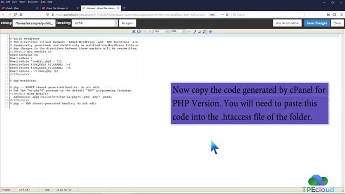Click the 'RewriteEngine On' line
The image size is (345, 194).
pos(24,55)
